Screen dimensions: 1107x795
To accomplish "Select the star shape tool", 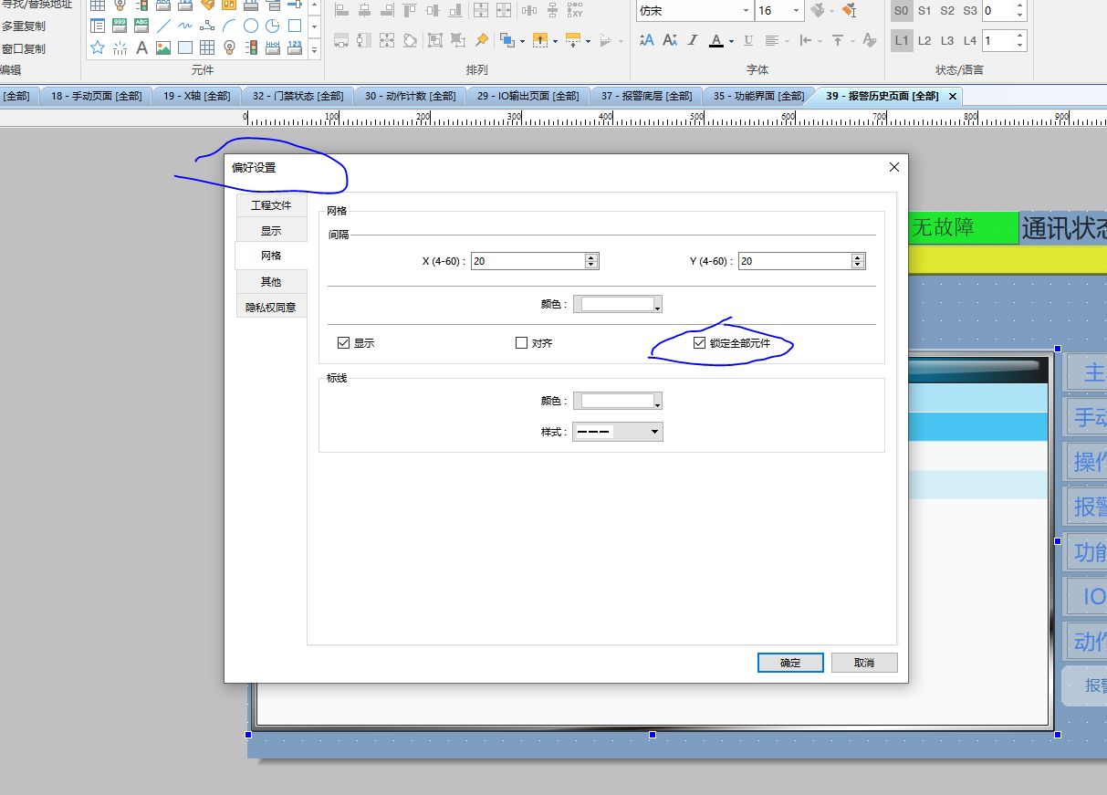I will [x=98, y=47].
